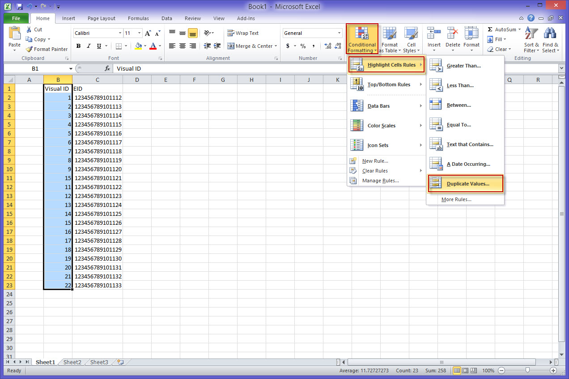Apply the yellow Fill Color bucket
Screen dimensions: 569x379
[138, 46]
